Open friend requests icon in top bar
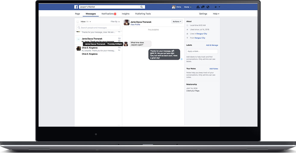This screenshot has height=153, width=296. click(x=198, y=7)
